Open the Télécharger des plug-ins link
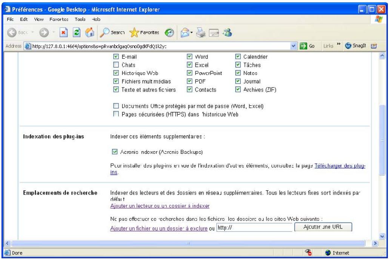The width and height of the screenshot is (389, 259). click(x=340, y=166)
